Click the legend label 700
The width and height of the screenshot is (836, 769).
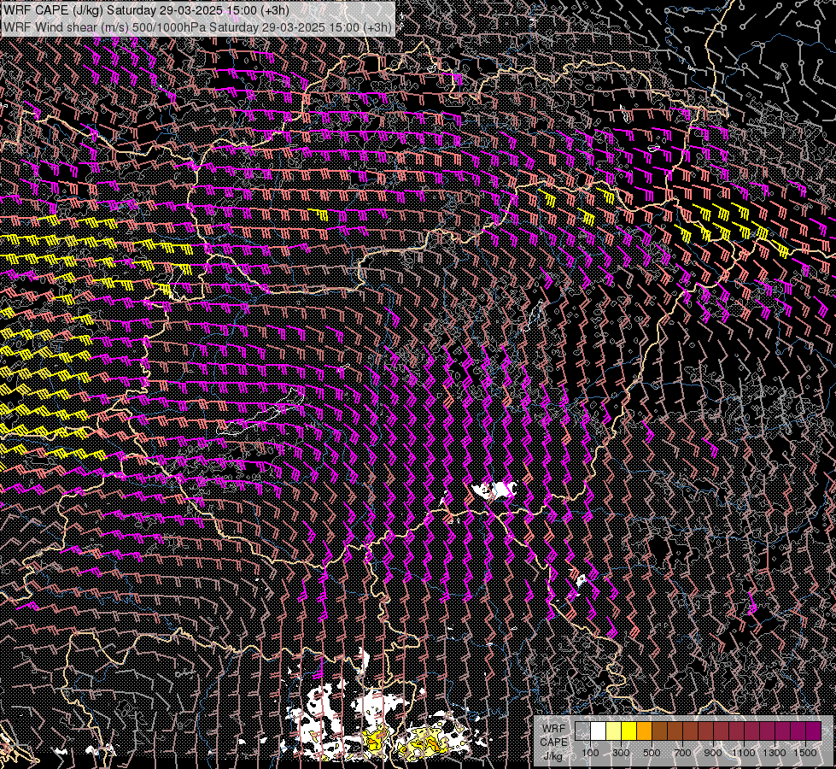pos(682,753)
